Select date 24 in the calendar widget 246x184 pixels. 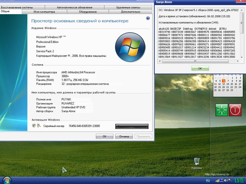click(x=240, y=87)
